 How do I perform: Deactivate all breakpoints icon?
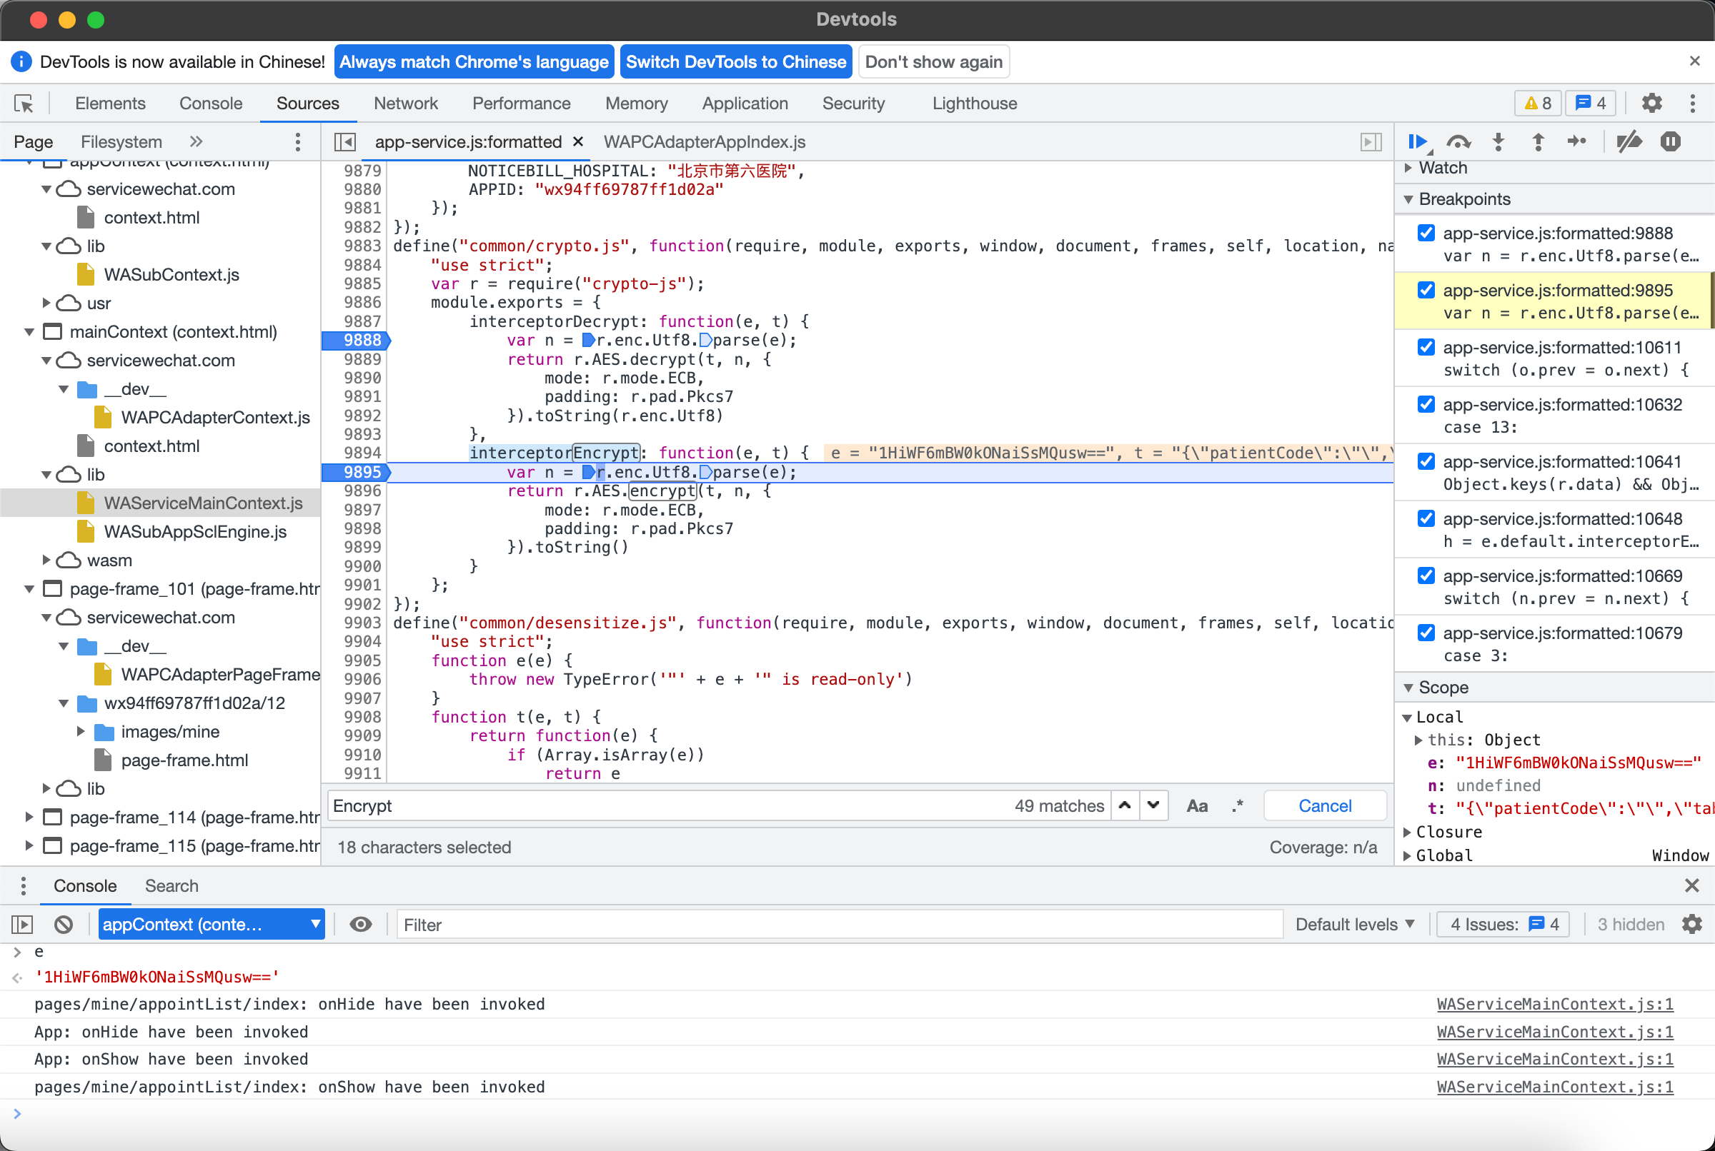(x=1629, y=141)
